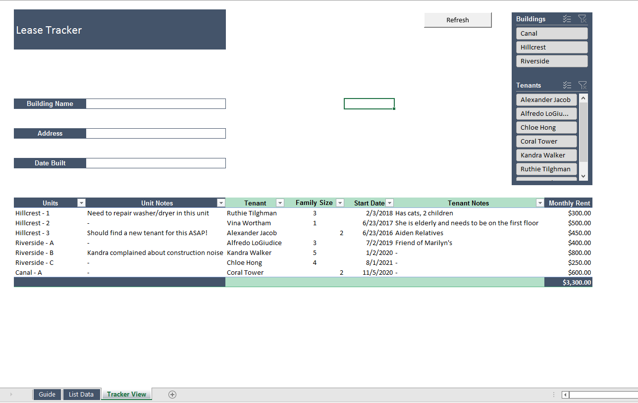The image size is (638, 403).
Task: Click the Refresh button
Action: (458, 20)
